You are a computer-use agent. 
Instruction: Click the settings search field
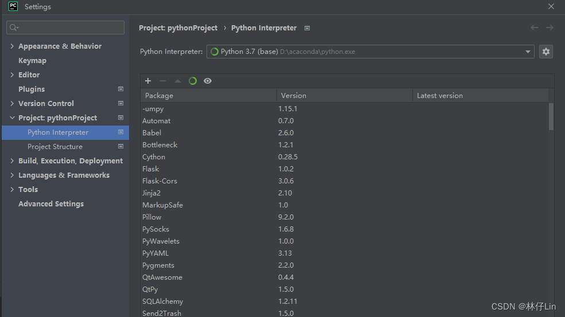(x=65, y=28)
